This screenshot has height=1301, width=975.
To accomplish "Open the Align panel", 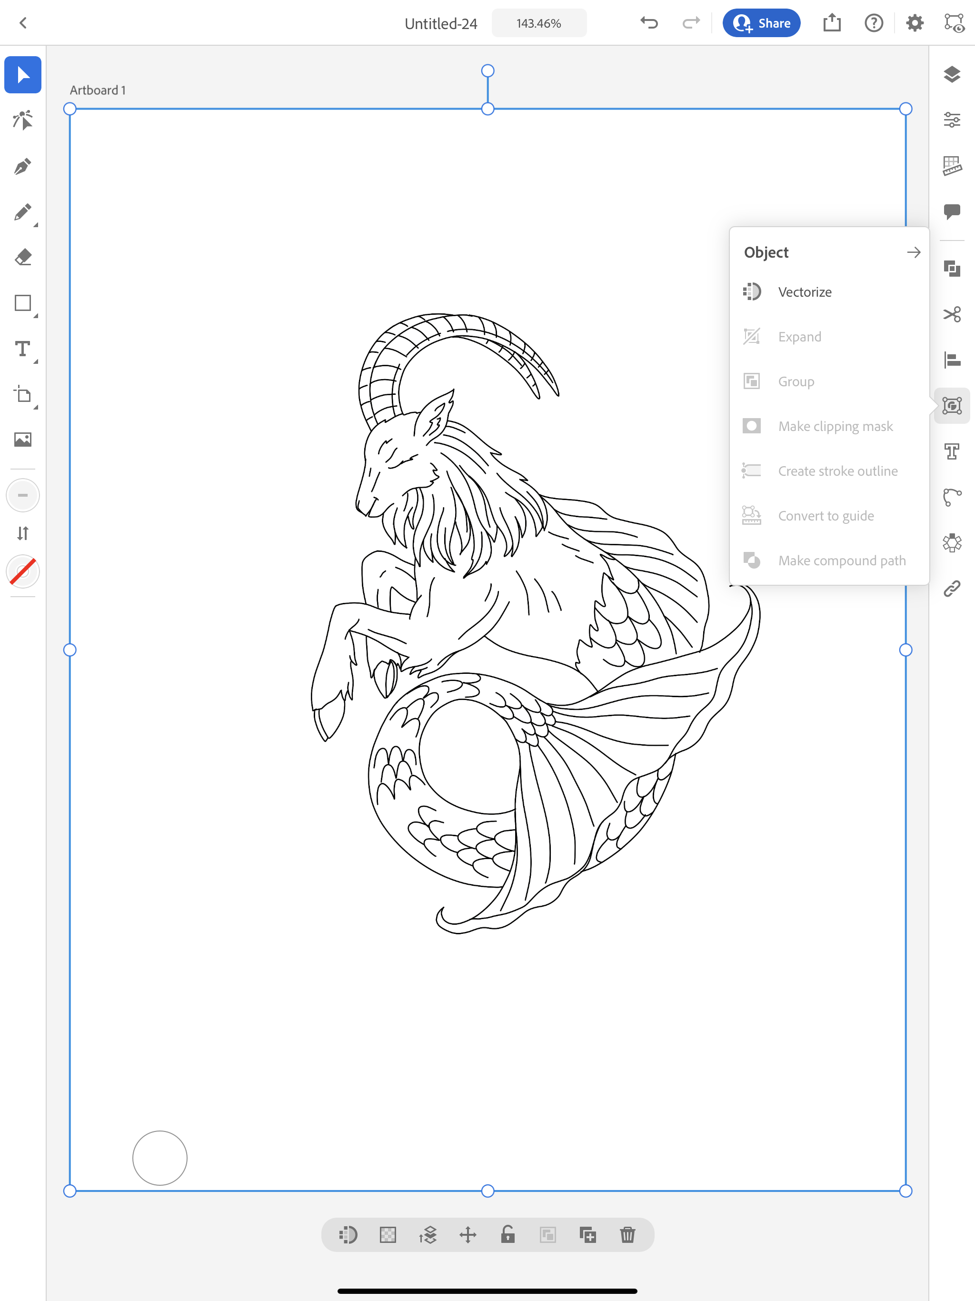I will pos(952,360).
